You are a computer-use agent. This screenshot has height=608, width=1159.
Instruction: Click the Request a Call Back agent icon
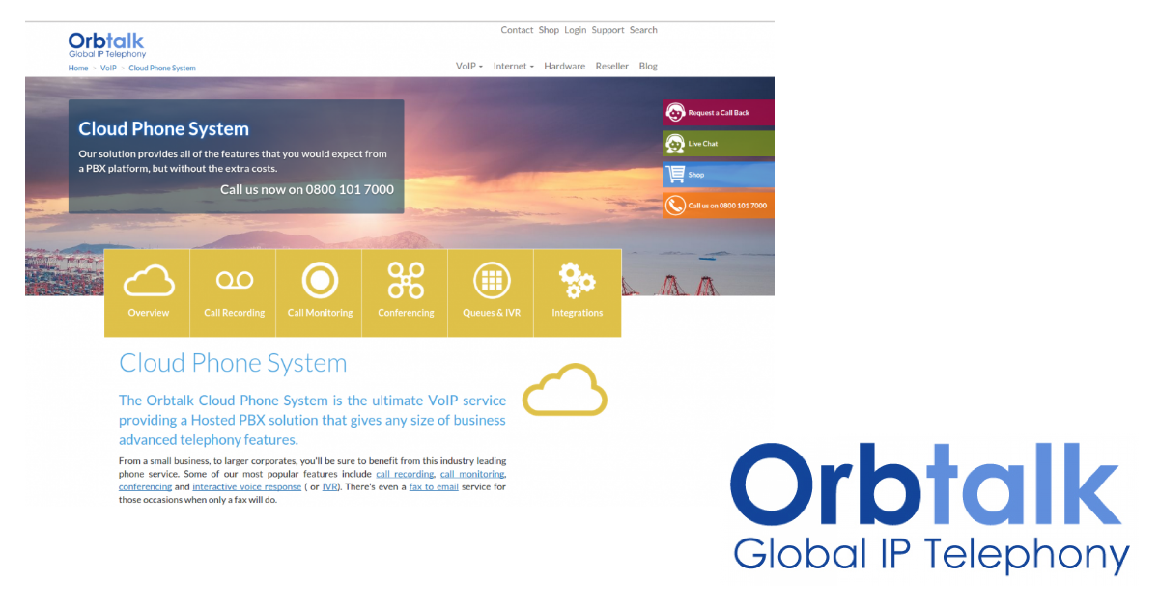(x=675, y=112)
